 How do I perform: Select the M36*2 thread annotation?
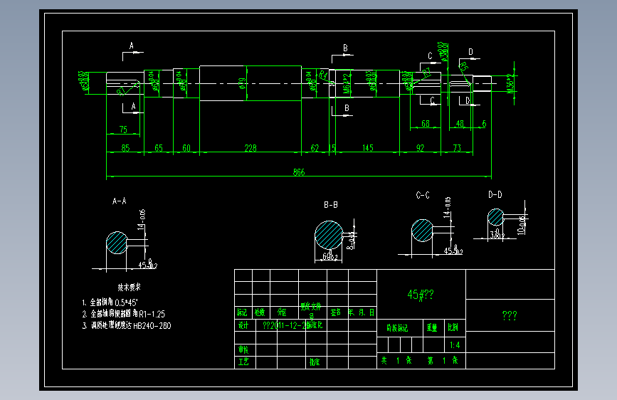(x=511, y=83)
